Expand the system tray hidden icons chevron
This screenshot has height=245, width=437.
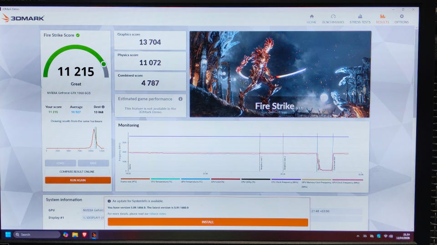(358, 236)
